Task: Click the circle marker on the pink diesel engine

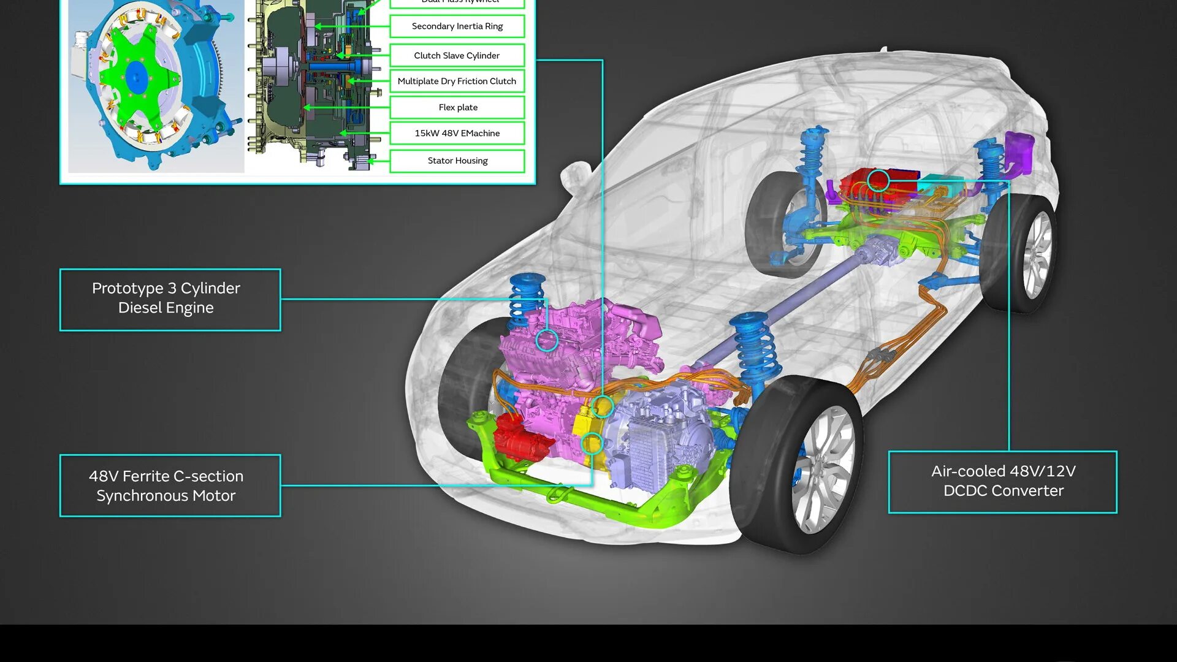Action: pyautogui.click(x=546, y=340)
